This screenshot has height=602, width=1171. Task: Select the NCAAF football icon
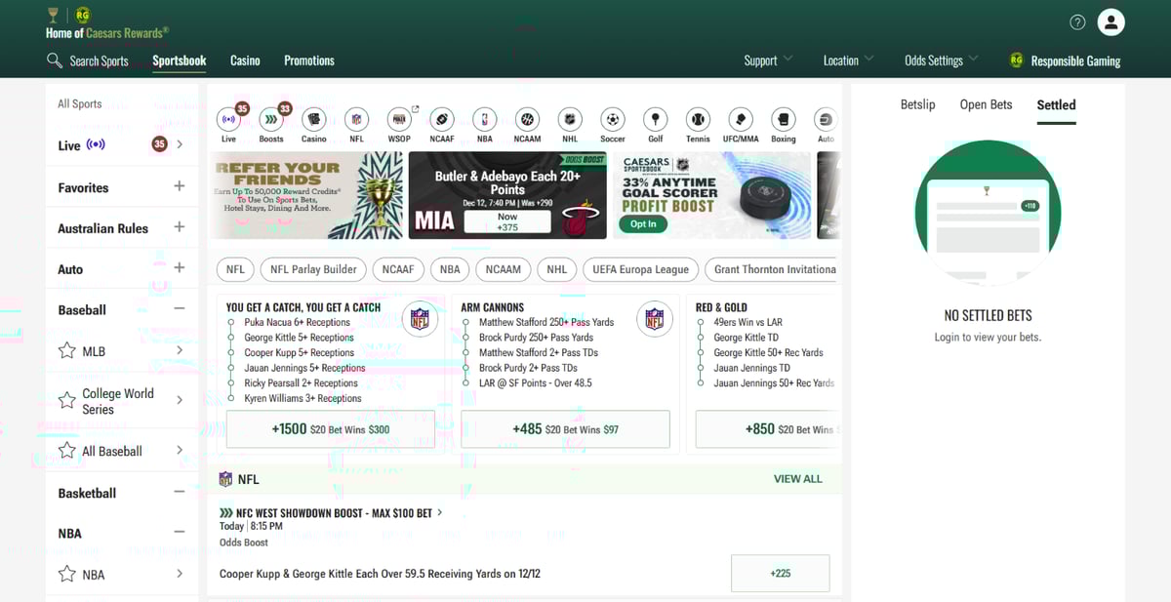(442, 119)
